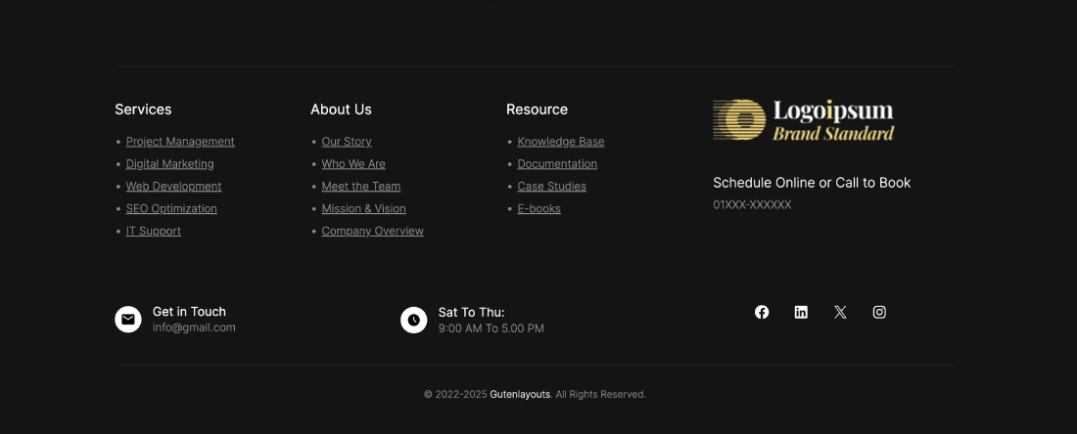Open Mission & Vision link
Viewport: 1077px width, 434px height.
[x=363, y=209]
